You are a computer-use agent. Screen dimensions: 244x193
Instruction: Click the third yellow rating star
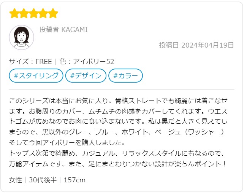pos(33,13)
